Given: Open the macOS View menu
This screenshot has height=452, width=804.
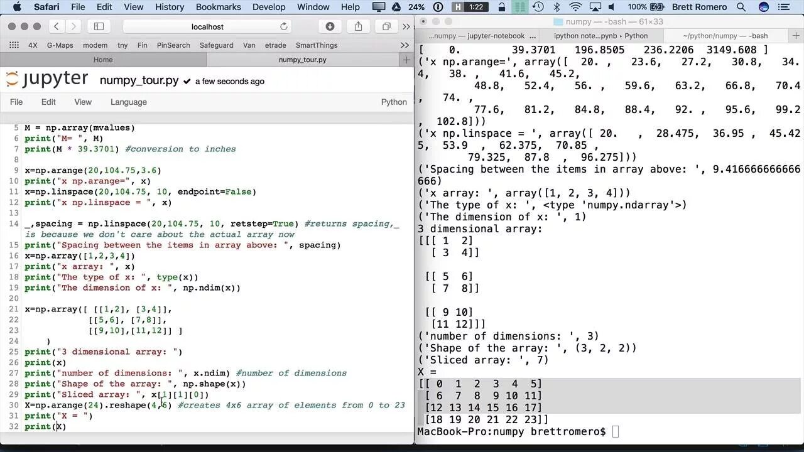Looking at the screenshot, I should (x=133, y=7).
